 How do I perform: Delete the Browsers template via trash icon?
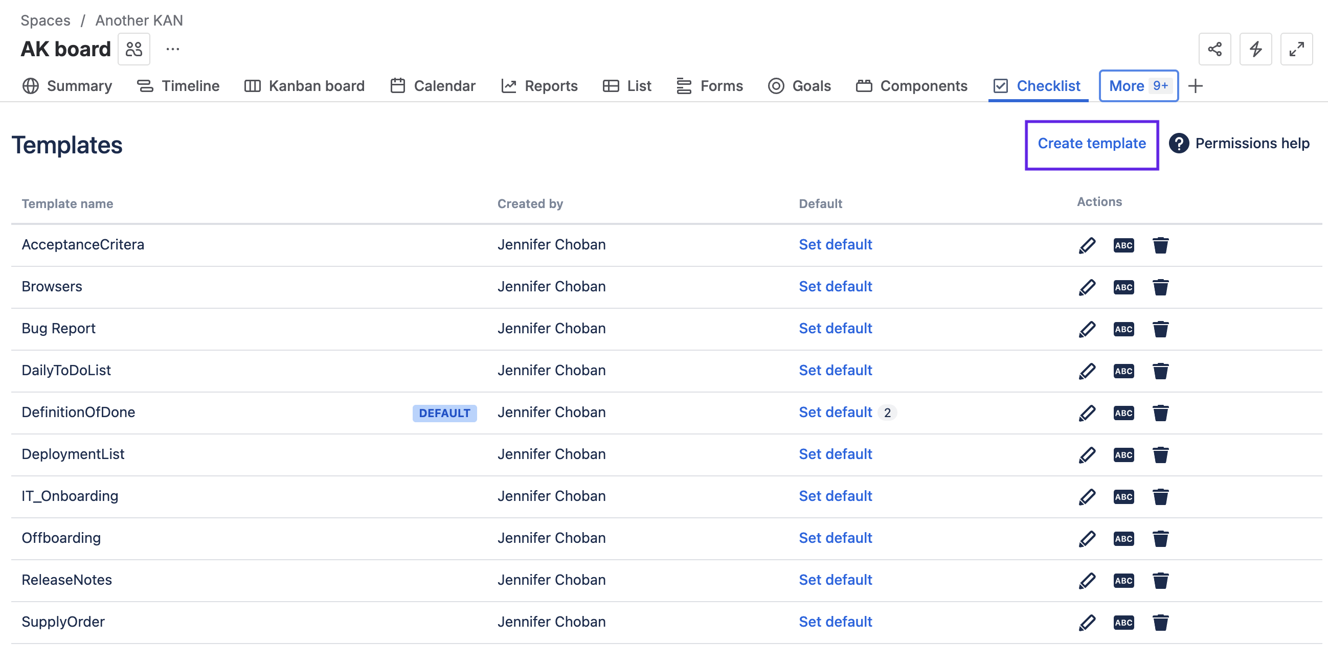(x=1160, y=287)
